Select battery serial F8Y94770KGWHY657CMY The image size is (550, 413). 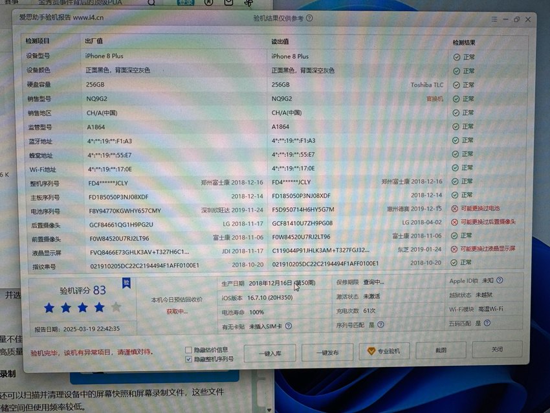(125, 211)
